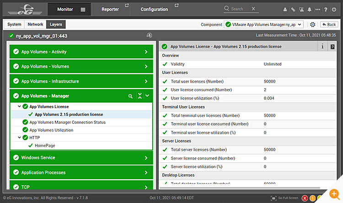Click the eG logo in the header

point(25,10)
